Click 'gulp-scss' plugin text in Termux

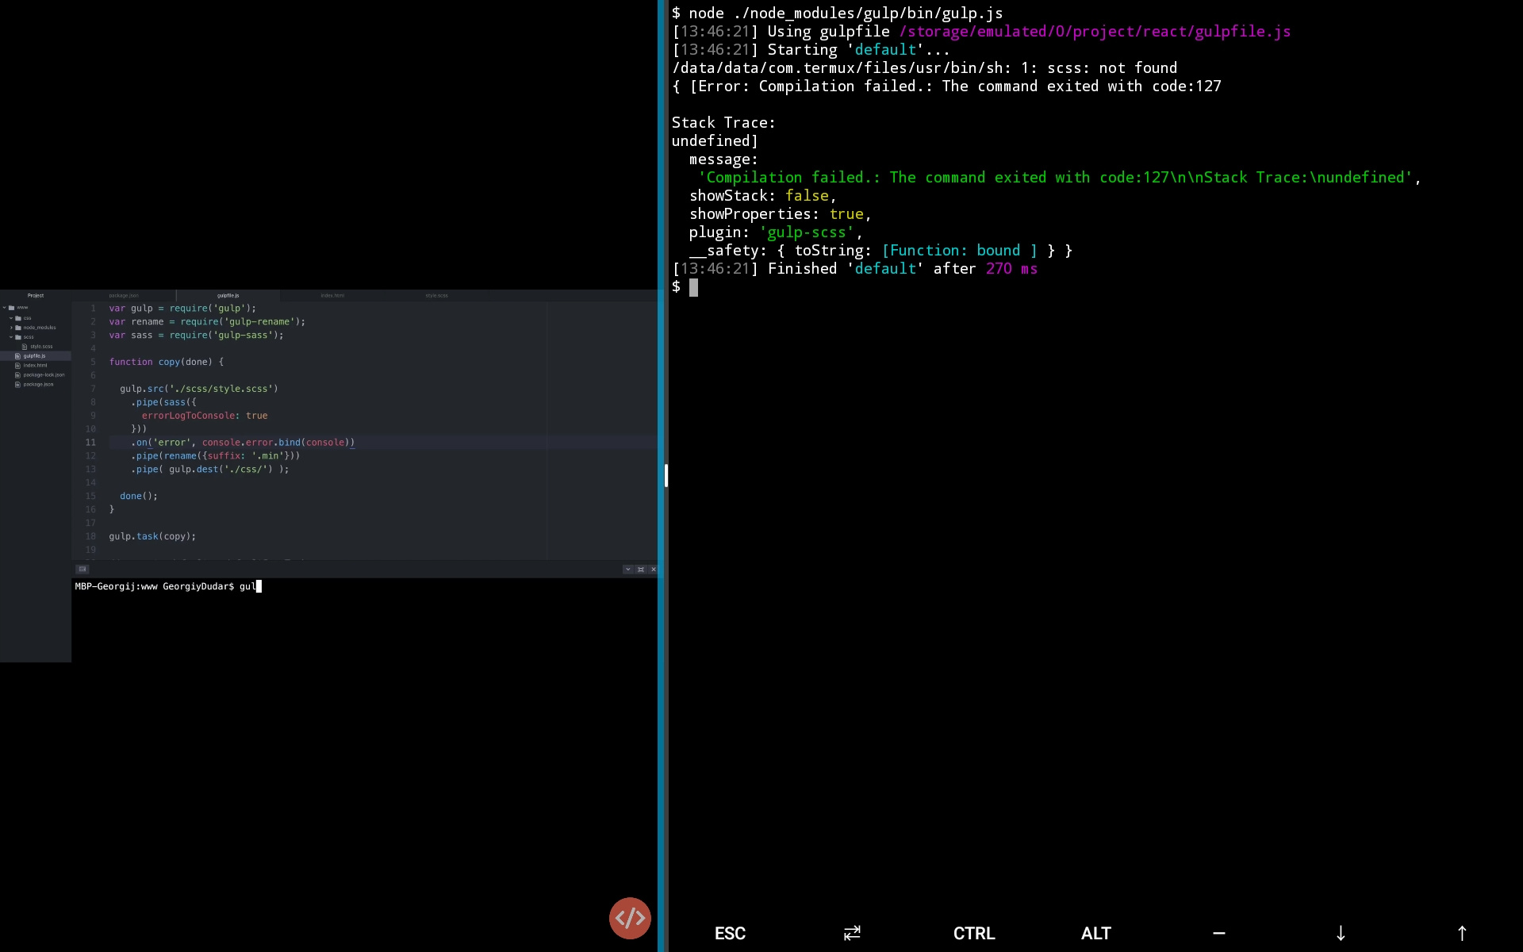coord(807,232)
